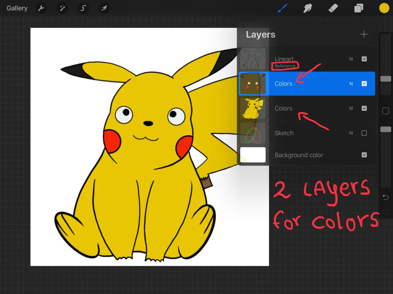Viewport: 393px width, 294px height.
Task: Select the Eraser tool
Action: click(333, 8)
